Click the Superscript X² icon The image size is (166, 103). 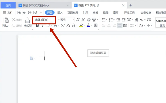click(63, 25)
